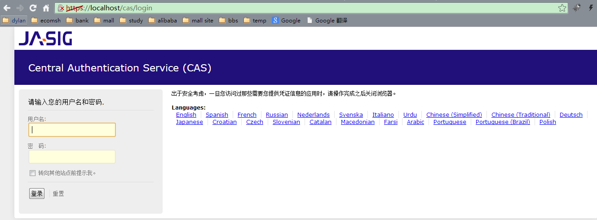Screen dimensions: 597x220
Task: Focus the 用户名 username input field
Action: [72, 130]
